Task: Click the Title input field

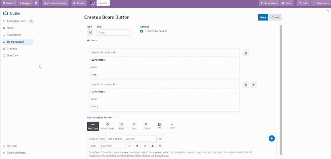Action: pyautogui.click(x=114, y=32)
